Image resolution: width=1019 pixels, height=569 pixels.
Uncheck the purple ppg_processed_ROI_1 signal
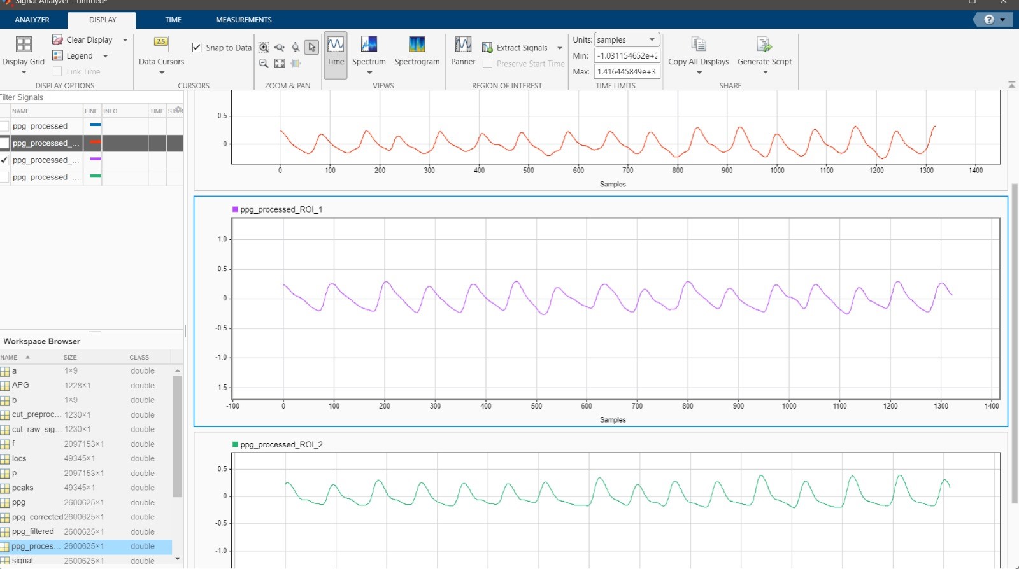tap(5, 160)
